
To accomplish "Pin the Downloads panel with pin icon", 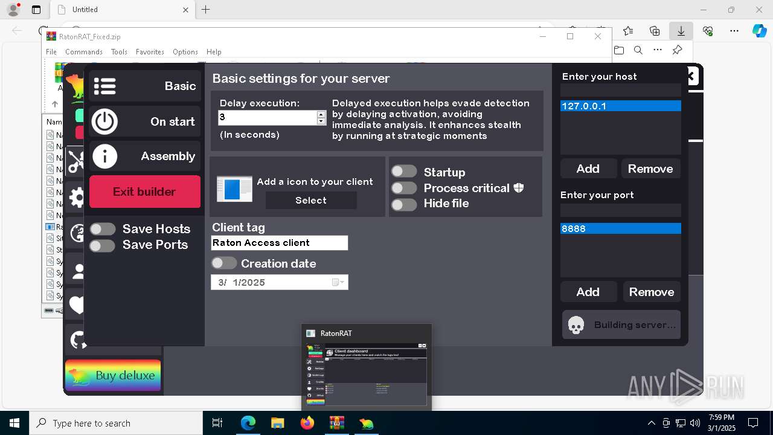I will tap(677, 50).
